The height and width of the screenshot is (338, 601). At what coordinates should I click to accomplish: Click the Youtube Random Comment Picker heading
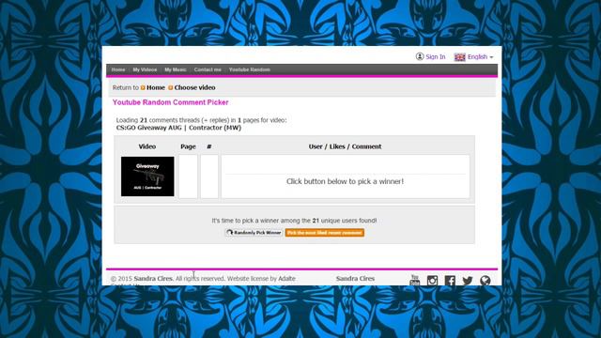click(x=171, y=102)
